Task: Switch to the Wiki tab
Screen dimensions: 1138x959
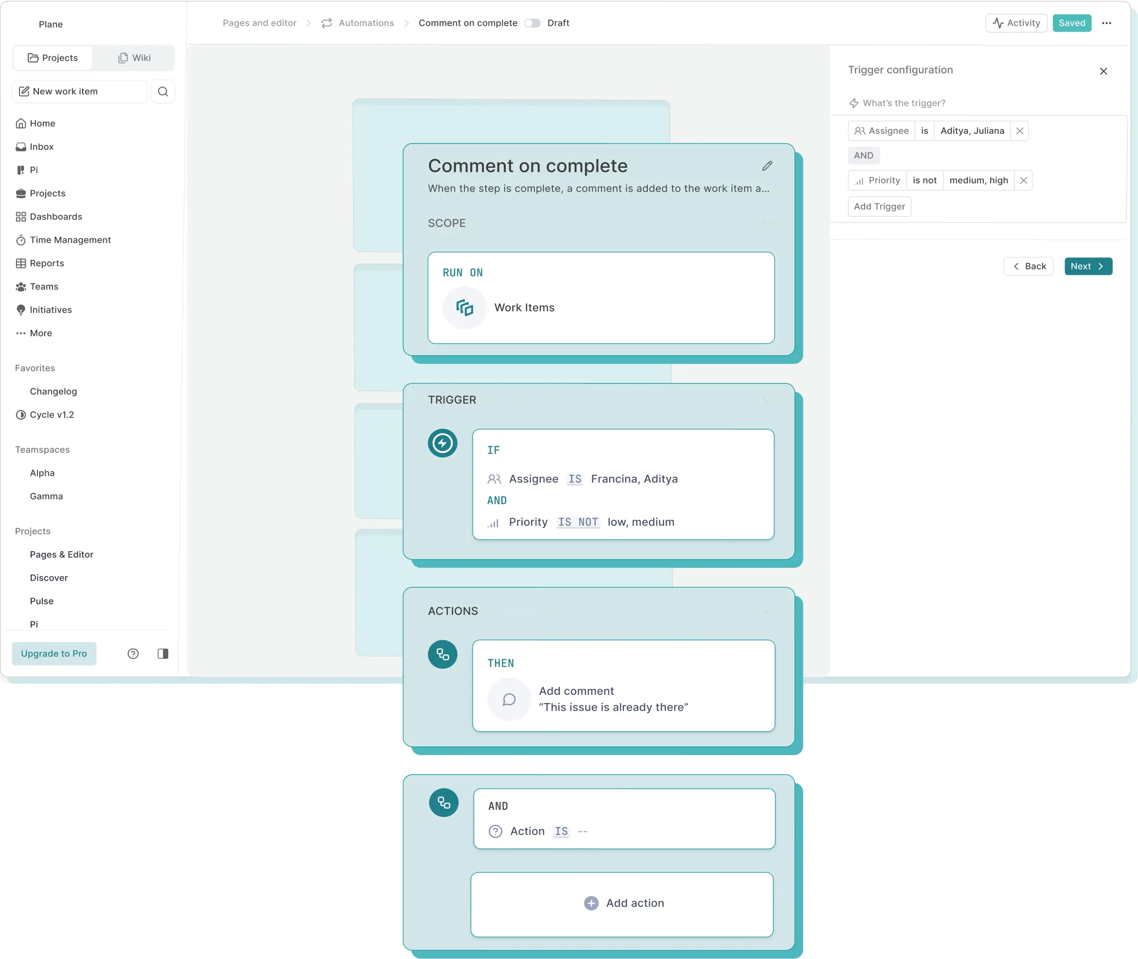Action: (134, 58)
